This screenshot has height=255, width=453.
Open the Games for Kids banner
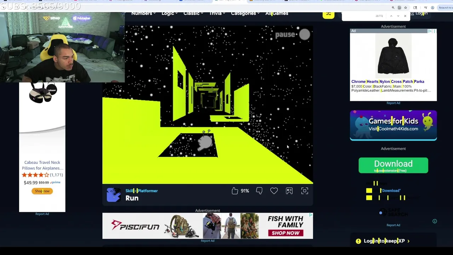click(393, 125)
